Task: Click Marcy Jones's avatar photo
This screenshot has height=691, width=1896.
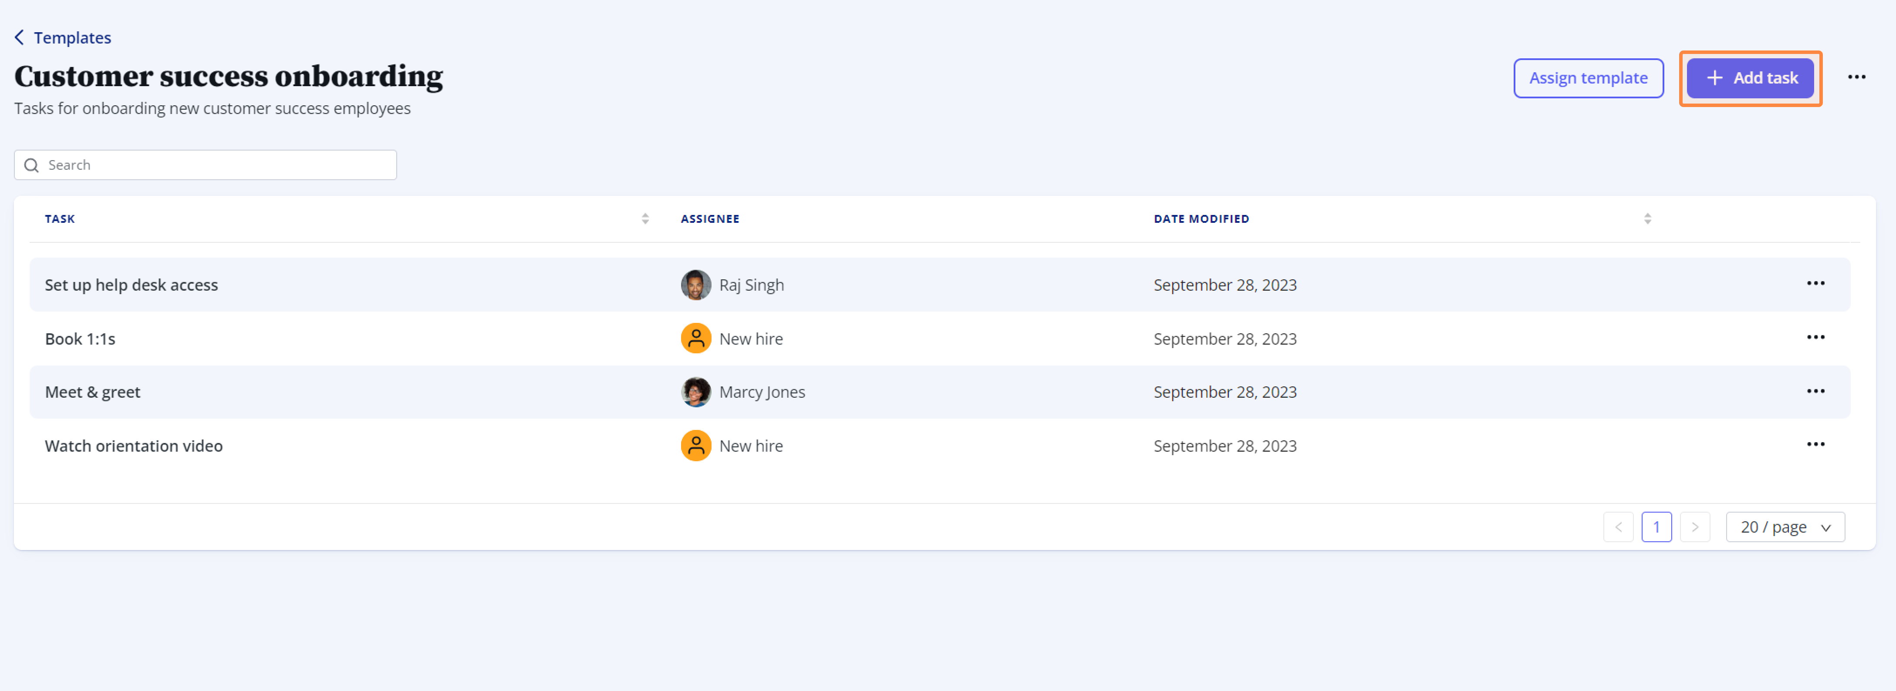Action: (695, 392)
